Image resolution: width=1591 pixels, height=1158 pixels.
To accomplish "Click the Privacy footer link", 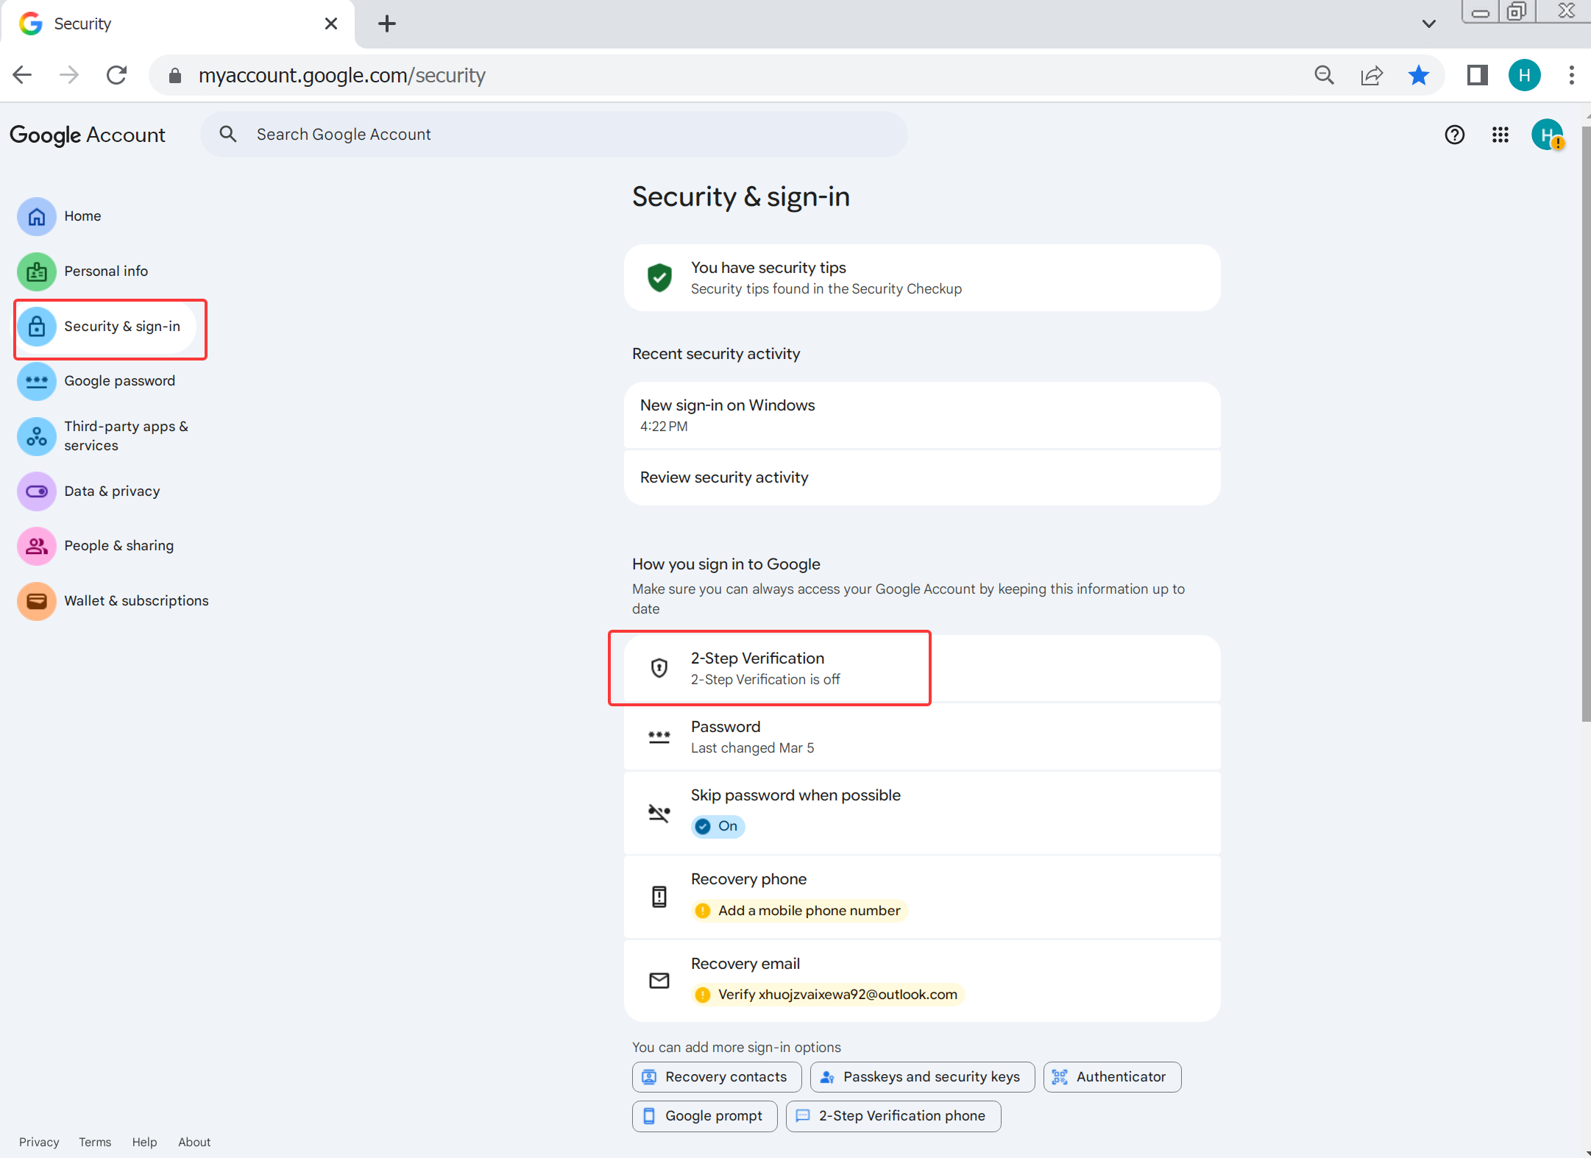I will click(39, 1142).
